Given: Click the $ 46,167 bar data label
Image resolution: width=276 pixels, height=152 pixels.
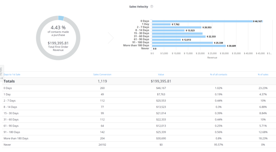Looking at the screenshot, I should 258,22.
